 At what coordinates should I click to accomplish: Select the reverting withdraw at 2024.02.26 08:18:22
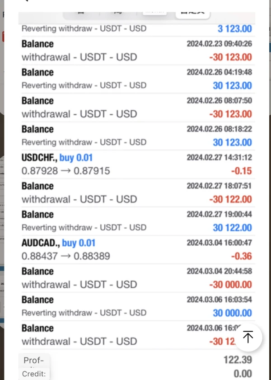(x=135, y=136)
